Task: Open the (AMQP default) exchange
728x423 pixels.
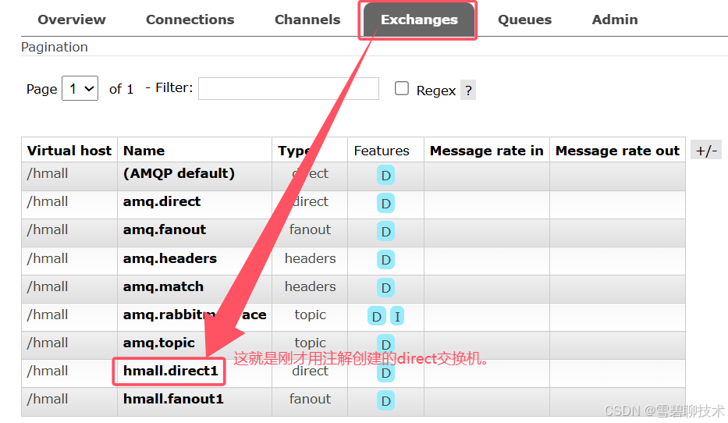Action: [179, 174]
